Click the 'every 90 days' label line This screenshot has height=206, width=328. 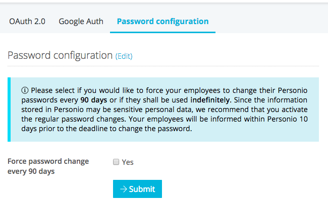point(31,171)
